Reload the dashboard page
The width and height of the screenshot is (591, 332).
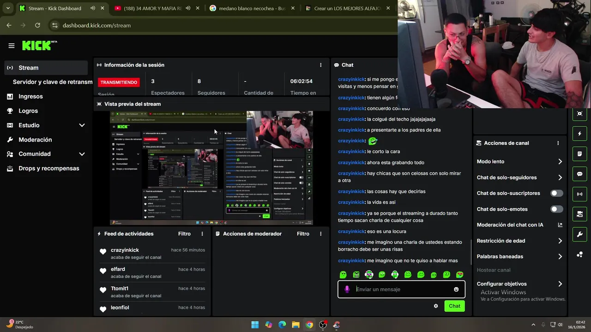pyautogui.click(x=37, y=25)
